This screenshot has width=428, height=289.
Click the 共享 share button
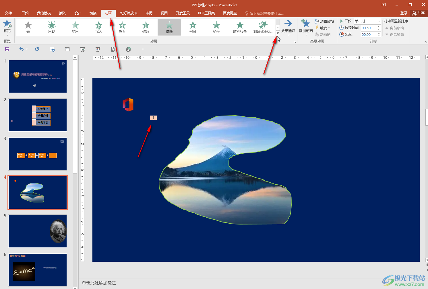tap(419, 13)
